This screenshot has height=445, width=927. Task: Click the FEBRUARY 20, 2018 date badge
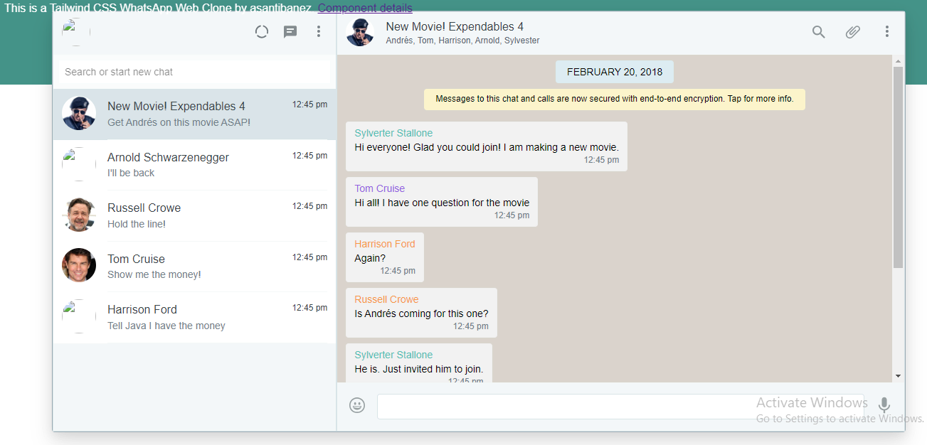click(615, 72)
